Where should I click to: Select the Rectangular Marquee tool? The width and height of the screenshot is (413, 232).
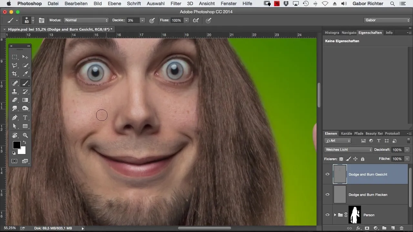click(x=15, y=57)
